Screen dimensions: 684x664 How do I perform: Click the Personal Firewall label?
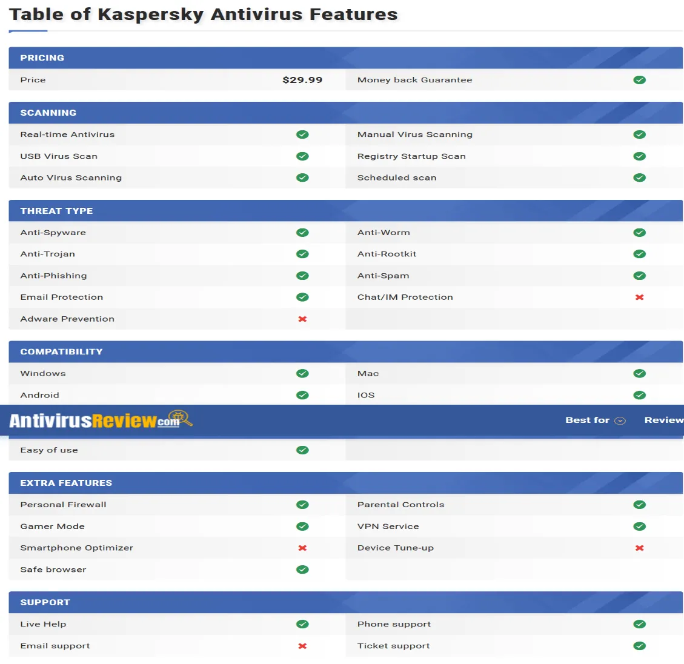(x=63, y=505)
